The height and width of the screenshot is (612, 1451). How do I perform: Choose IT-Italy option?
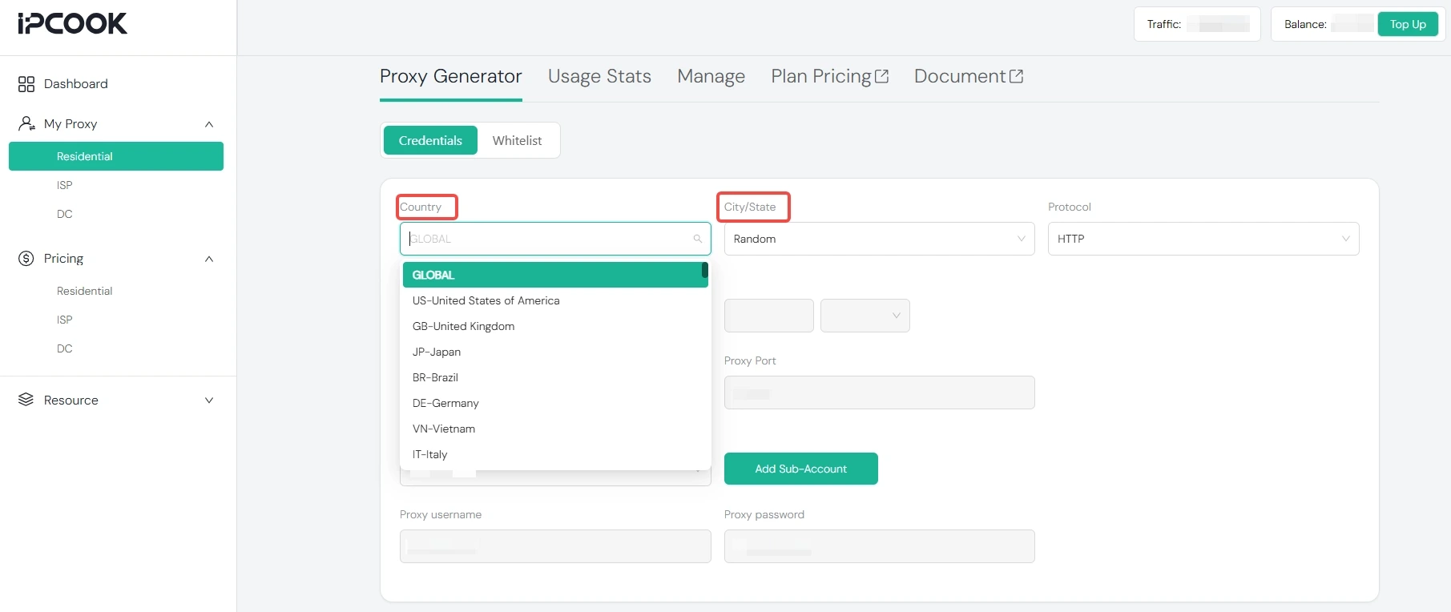point(555,454)
